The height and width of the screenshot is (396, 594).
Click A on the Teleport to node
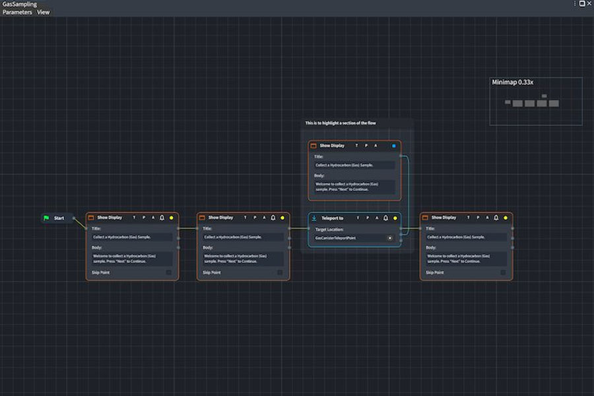pyautogui.click(x=377, y=218)
